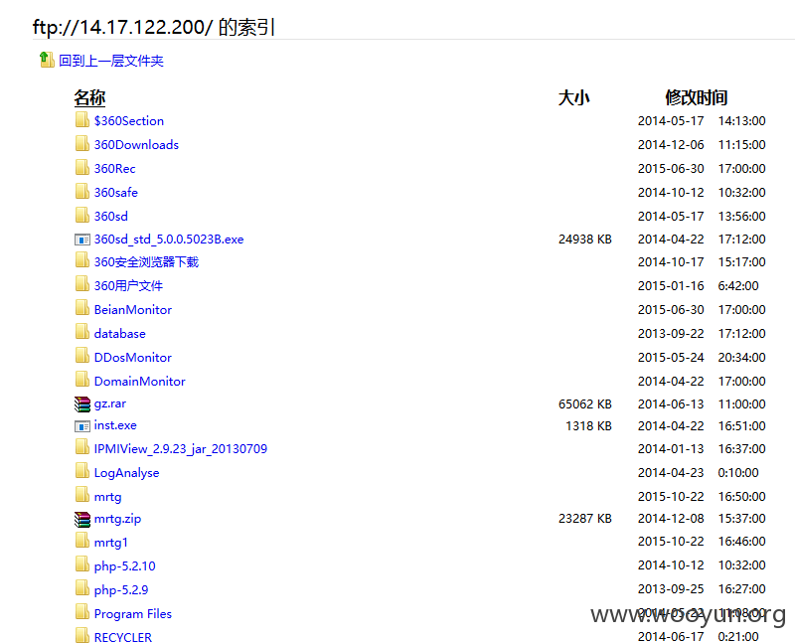Click the folder icon for BeianMonitor
The width and height of the screenshot is (795, 643).
82,308
